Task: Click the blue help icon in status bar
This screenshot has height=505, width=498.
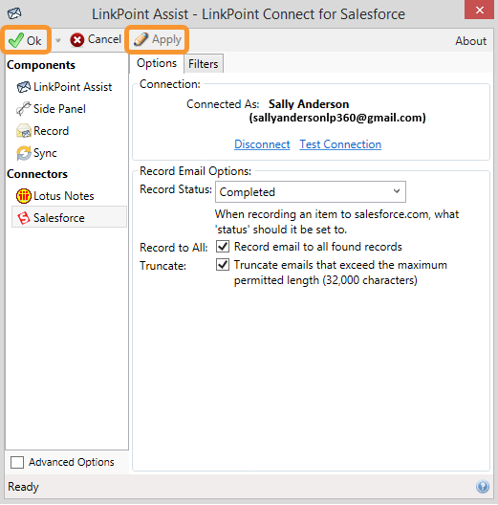Action: point(483,486)
